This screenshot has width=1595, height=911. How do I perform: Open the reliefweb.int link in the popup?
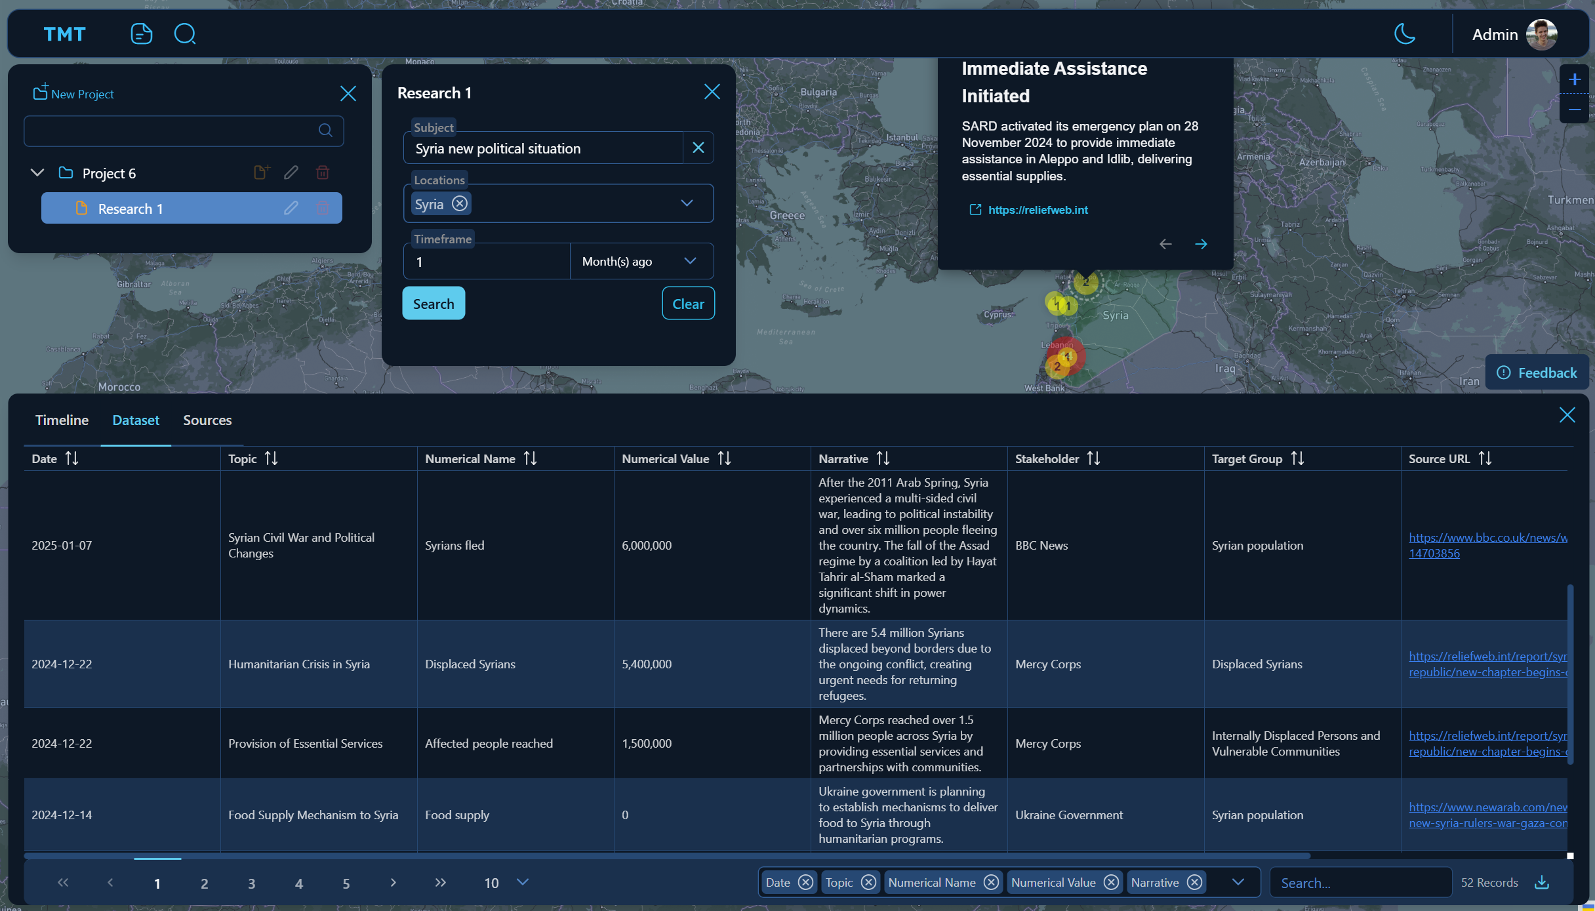[x=1038, y=210]
